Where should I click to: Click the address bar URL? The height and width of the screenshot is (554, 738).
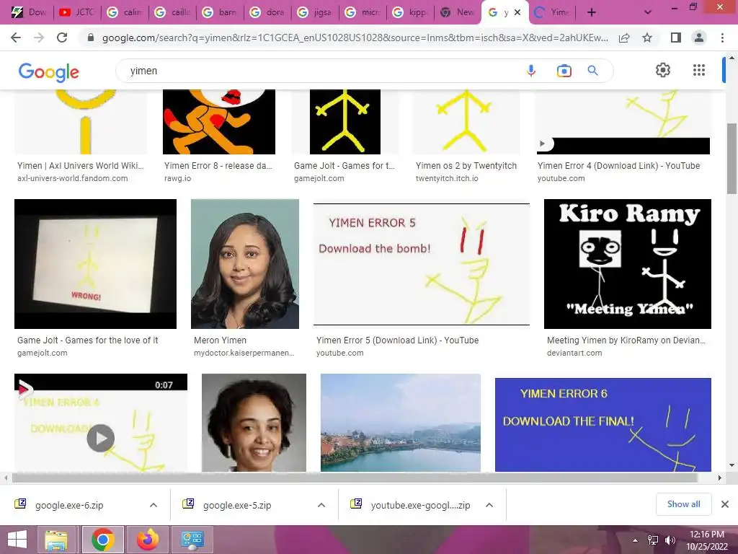click(x=355, y=38)
